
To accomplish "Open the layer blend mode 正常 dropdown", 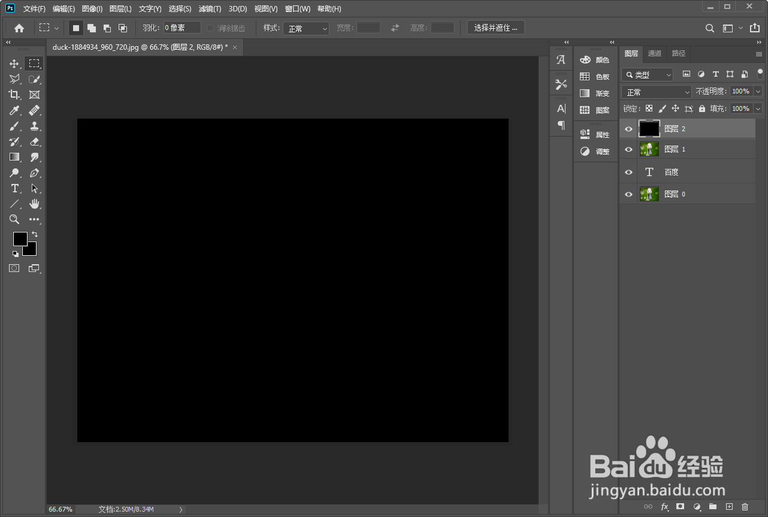I will coord(657,92).
